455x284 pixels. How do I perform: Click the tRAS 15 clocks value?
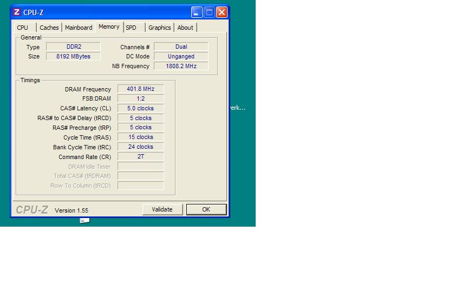point(141,137)
